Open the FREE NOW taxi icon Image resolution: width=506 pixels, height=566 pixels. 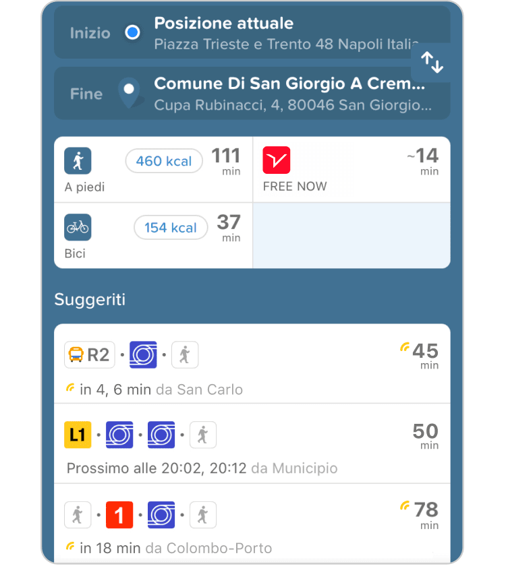(277, 160)
